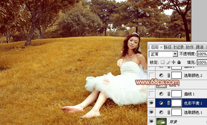This screenshot has width=207, height=125.
Task: Switch to the 通道 tab
Action: click(200, 47)
